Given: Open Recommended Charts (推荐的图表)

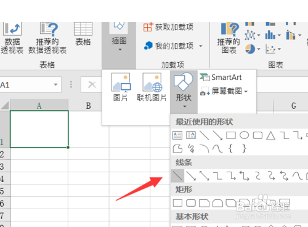Looking at the screenshot, I should [x=229, y=38].
